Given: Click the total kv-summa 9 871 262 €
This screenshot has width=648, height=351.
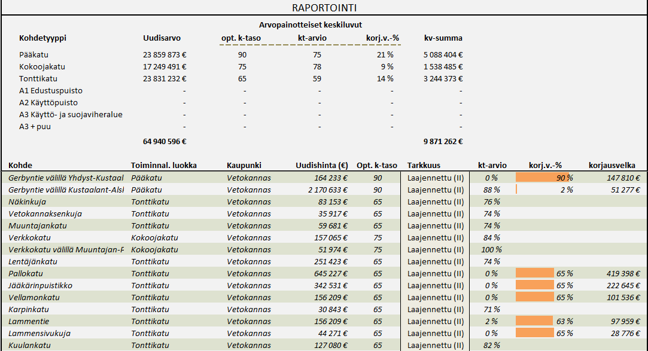Looking at the screenshot, I should 443,141.
